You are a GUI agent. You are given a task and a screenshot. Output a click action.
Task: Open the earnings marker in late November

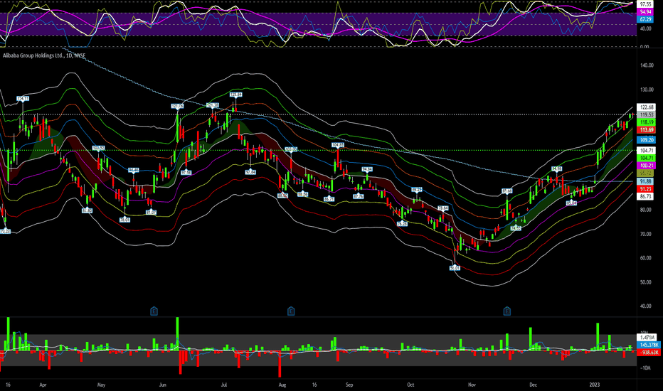pos(507,311)
